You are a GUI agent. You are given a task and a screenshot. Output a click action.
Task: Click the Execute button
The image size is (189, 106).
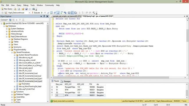click(x=36, y=13)
